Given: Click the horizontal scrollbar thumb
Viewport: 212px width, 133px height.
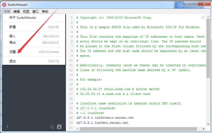Looking at the screenshot, I should [x=138, y=129].
